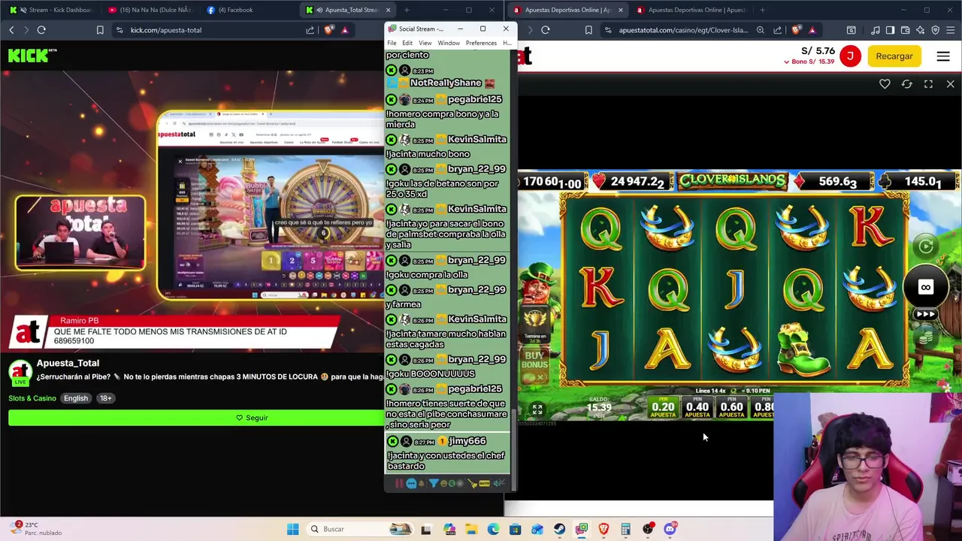Open the coin stack bet settings
962x541 pixels.
click(x=926, y=337)
